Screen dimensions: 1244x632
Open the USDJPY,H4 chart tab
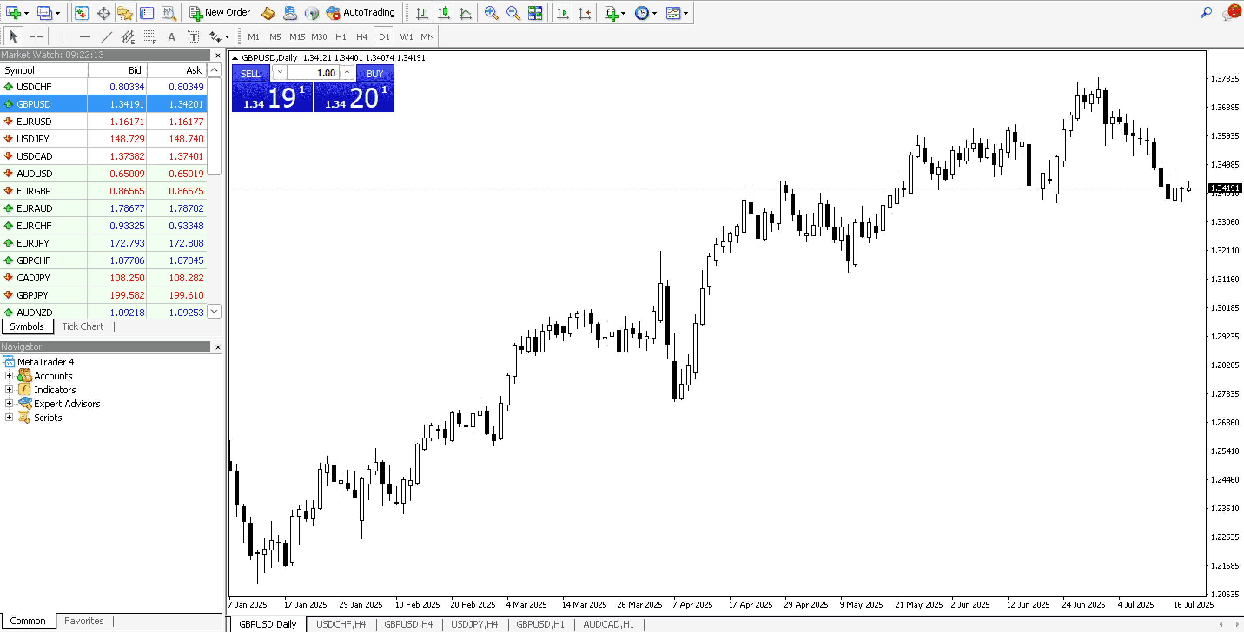(474, 624)
